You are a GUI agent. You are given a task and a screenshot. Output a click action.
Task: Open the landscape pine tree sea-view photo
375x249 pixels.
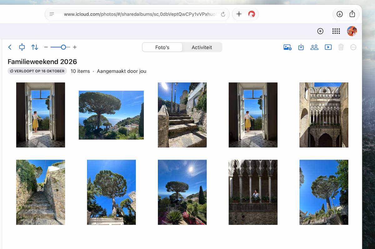[111, 115]
